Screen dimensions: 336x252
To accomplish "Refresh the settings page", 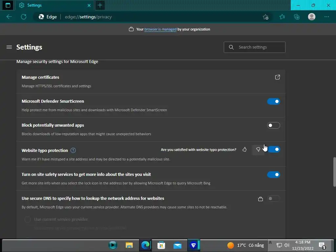I will click(x=24, y=17).
